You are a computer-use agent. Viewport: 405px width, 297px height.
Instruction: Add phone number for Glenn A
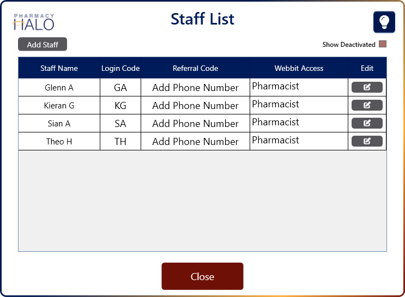tap(195, 88)
